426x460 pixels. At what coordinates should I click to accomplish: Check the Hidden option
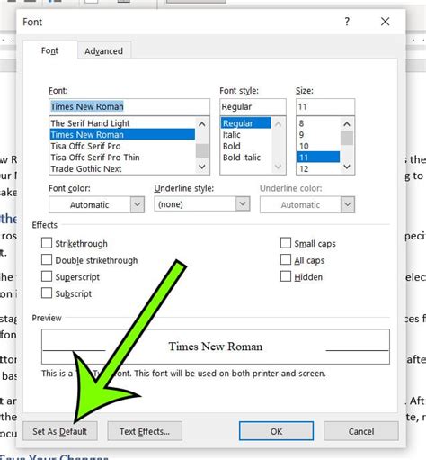coord(286,276)
